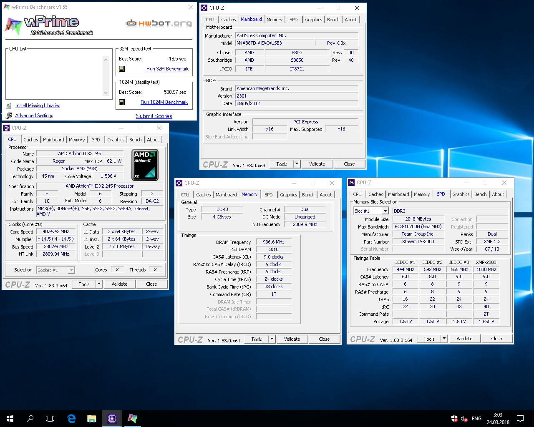Click the save icon beside Run 32M Benchmark

(122, 69)
